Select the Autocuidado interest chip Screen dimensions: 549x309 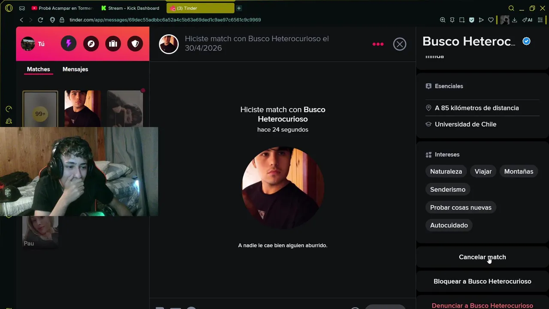(x=449, y=225)
